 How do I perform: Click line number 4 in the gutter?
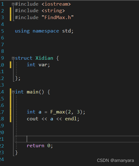pyautogui.click(x=3, y=24)
